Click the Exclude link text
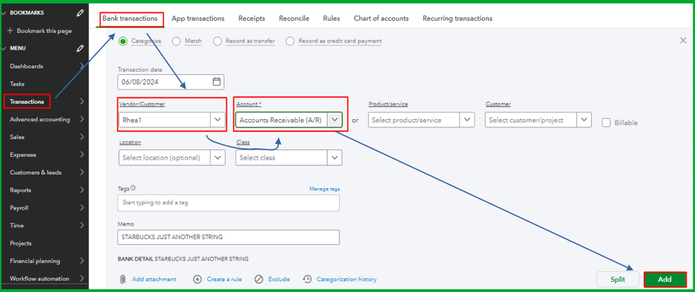 tap(279, 279)
